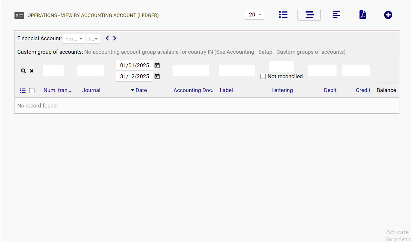Sort by the Debit column header
Screen dimensions: 411x242
[330, 90]
